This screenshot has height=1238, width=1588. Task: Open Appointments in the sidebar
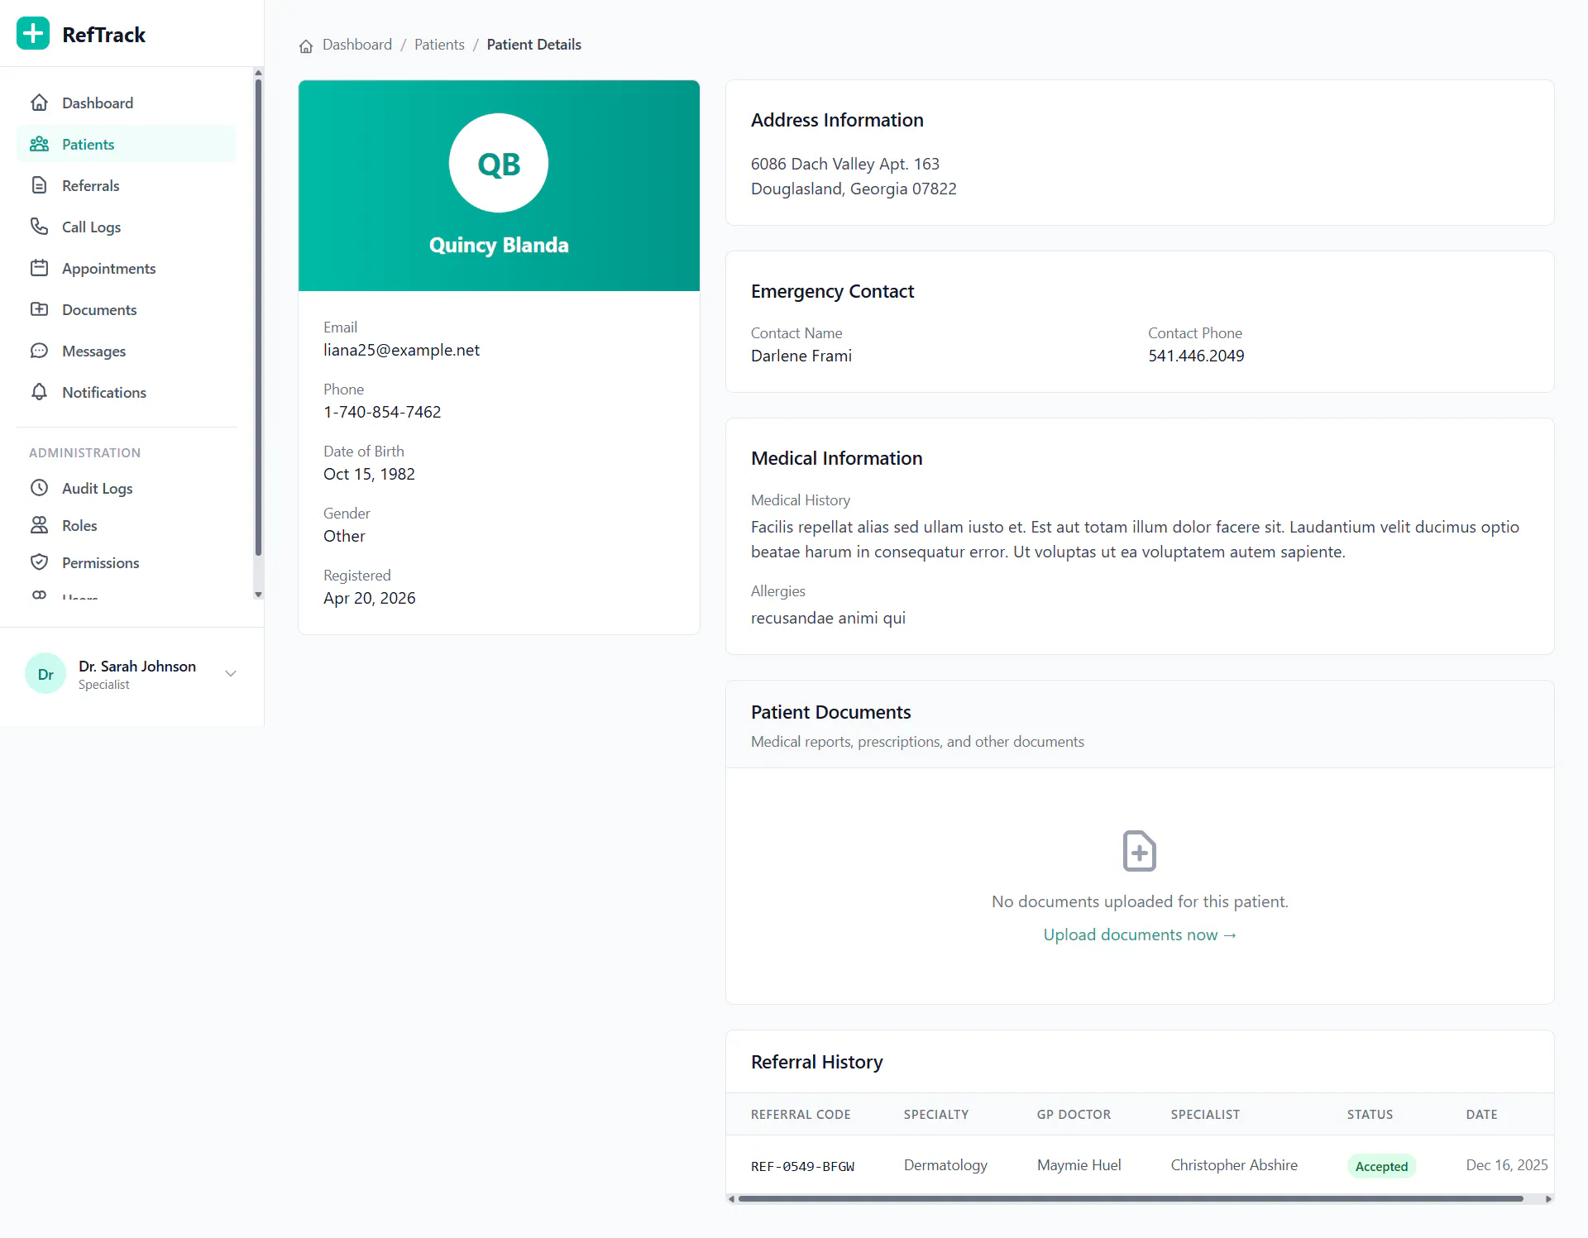(x=127, y=268)
